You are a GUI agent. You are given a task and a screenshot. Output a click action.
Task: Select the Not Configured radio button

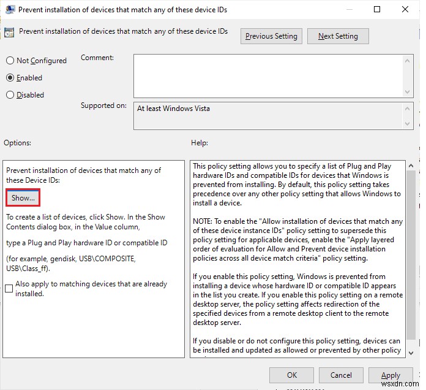(x=10, y=61)
